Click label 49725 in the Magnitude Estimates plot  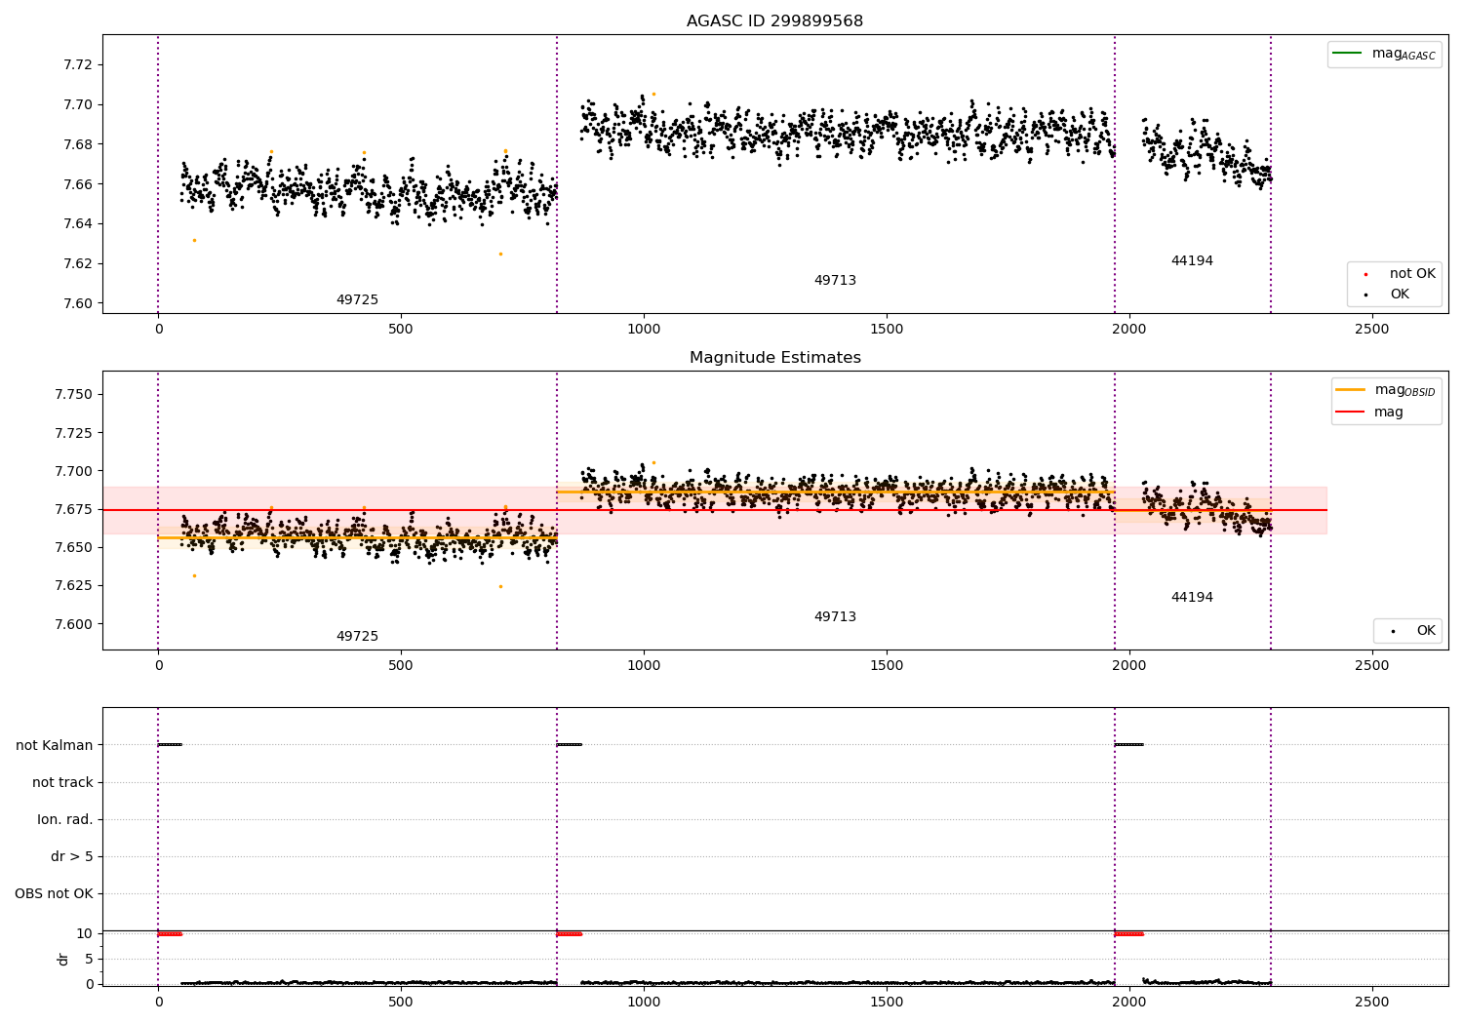pos(357,636)
